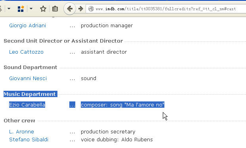Viewport: 246px width, 148px height.
Task: Open the Leo Cattozzo link
Action: coord(26,52)
